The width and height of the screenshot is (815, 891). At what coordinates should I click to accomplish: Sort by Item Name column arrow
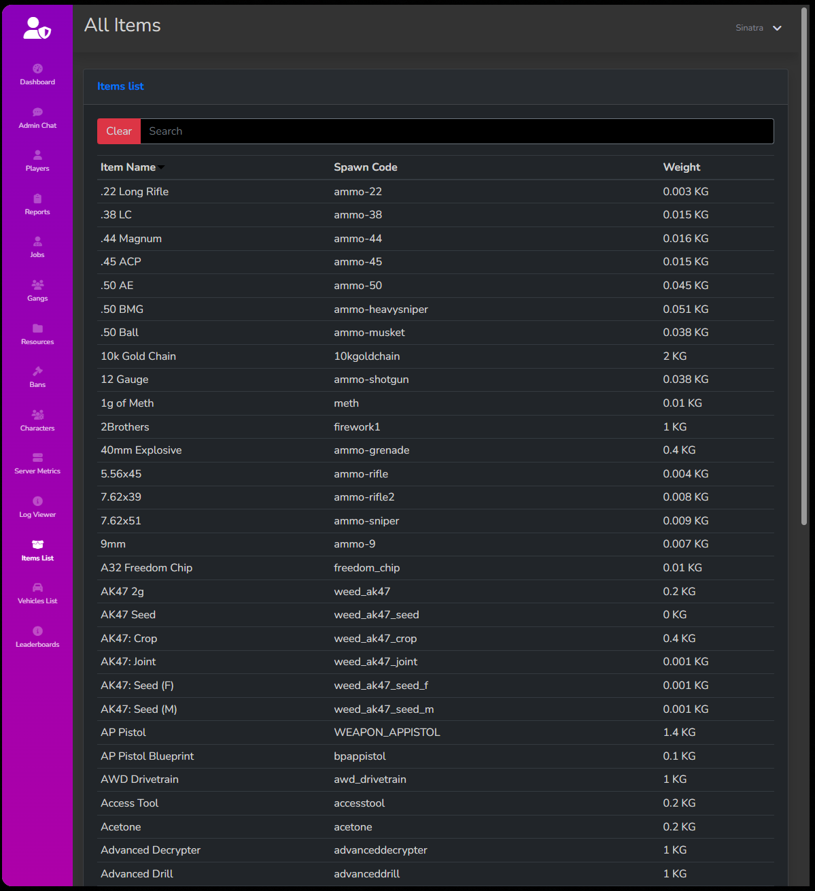click(x=161, y=168)
